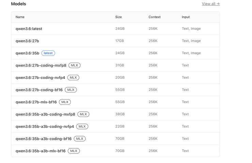252x163 pixels.
Task: Open the View all models link
Action: [x=211, y=4]
